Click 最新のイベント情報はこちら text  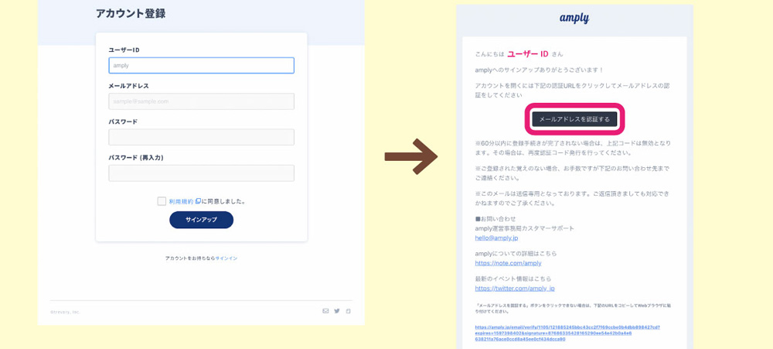click(513, 279)
